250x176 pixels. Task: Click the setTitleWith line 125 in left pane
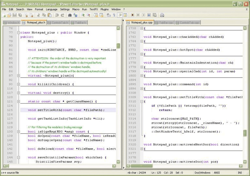[68, 110]
